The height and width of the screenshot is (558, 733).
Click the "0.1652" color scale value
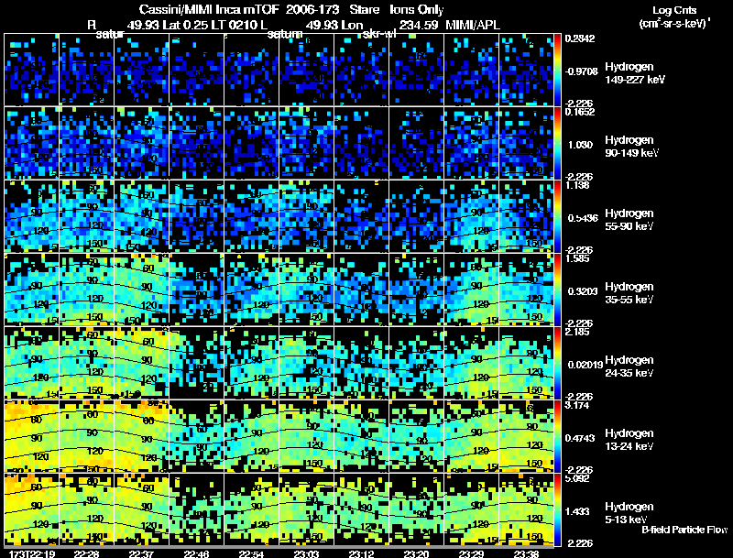coord(580,112)
